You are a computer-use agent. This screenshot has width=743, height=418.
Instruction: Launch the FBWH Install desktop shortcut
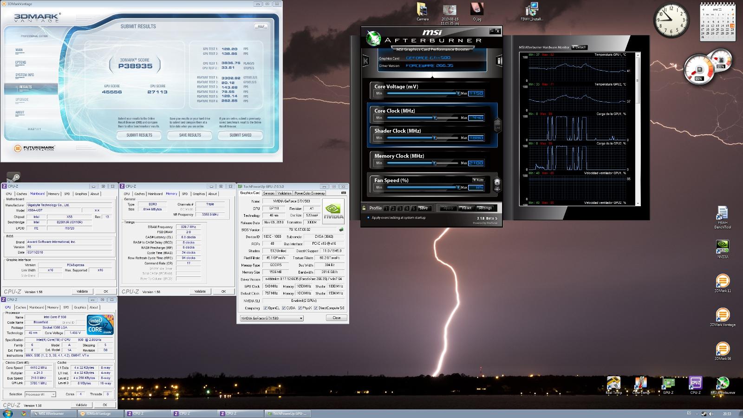[532, 12]
